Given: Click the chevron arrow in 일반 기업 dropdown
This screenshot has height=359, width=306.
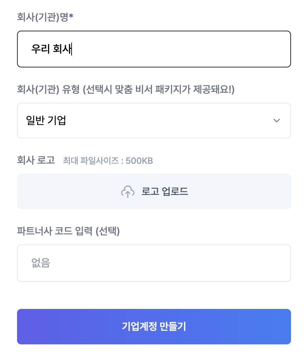Looking at the screenshot, I should tap(277, 121).
